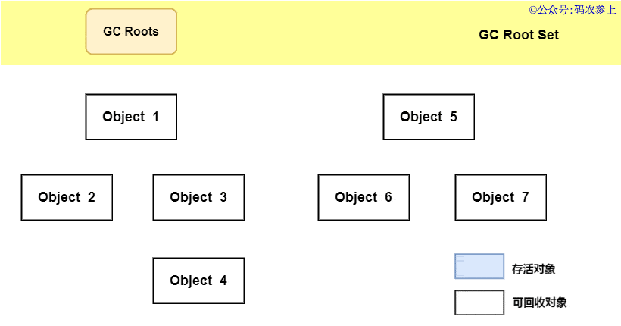Click the GC Root Set title text
This screenshot has width=621, height=326.
point(519,35)
